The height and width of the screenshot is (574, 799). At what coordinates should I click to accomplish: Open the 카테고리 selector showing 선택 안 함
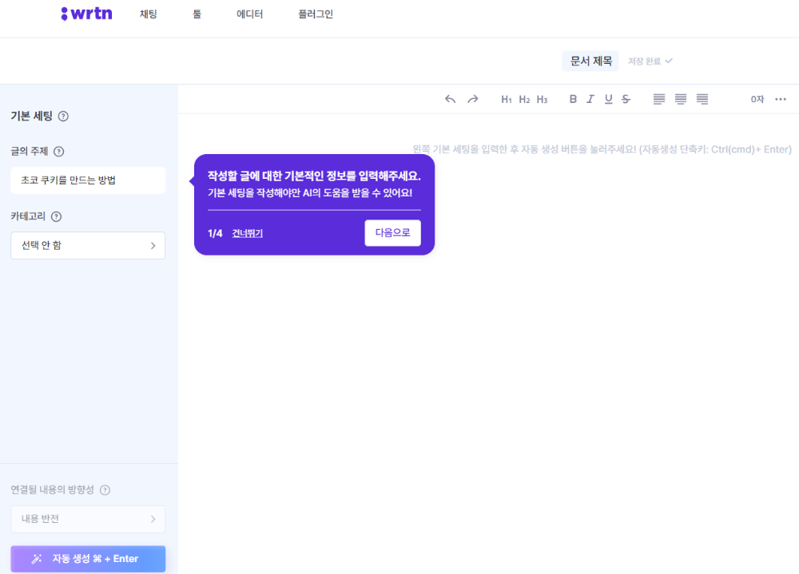(88, 245)
